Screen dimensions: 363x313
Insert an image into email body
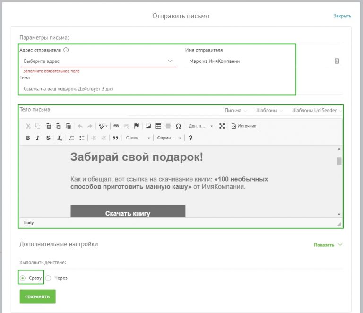(148, 126)
